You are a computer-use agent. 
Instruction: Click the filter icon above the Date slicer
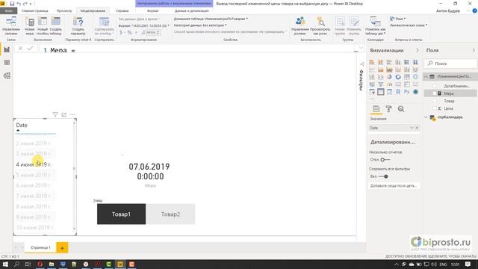tap(55, 114)
